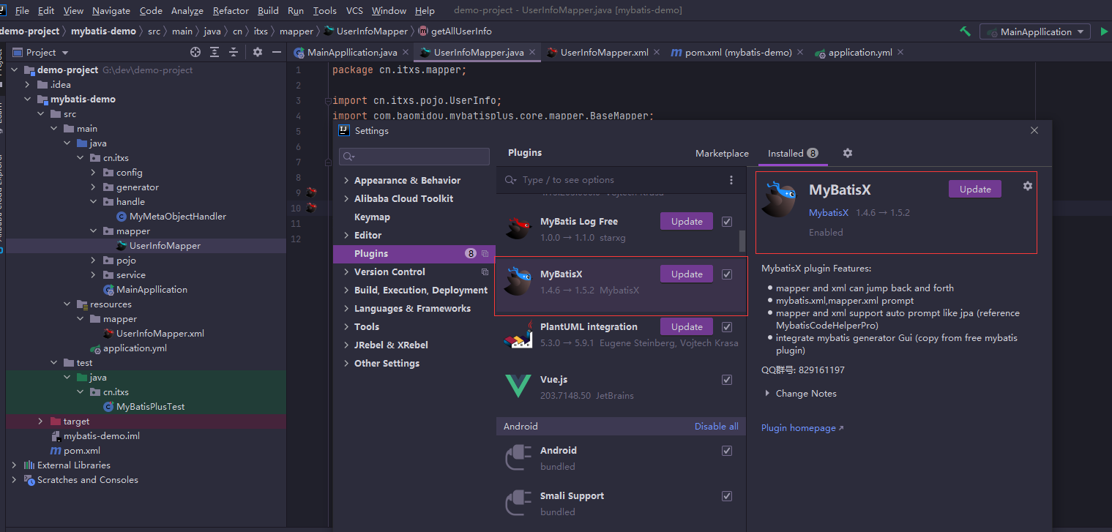The height and width of the screenshot is (532, 1112).
Task: Expand Appearance & Behavior settings
Action: point(346,180)
